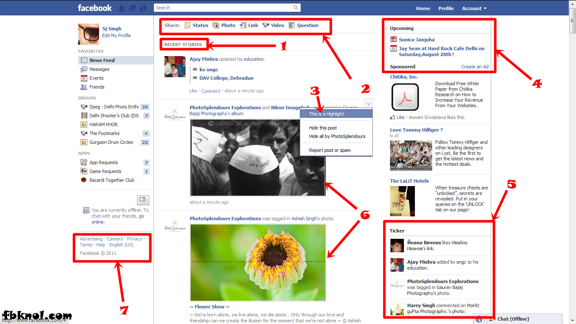Open the kv ongc link
Screen dimensions: 576x324
(209, 70)
